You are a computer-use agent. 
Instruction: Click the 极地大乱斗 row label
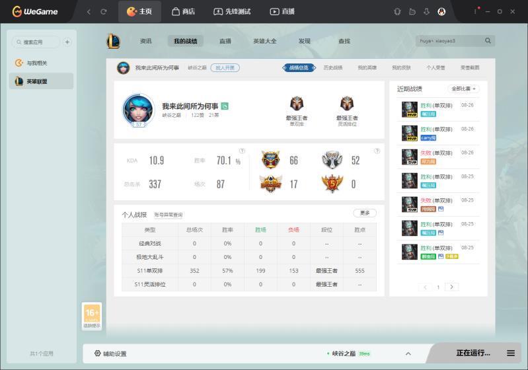tap(150, 257)
